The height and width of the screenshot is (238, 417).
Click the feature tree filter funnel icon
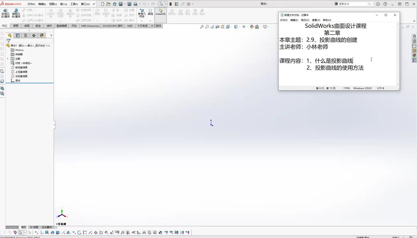pos(9,41)
